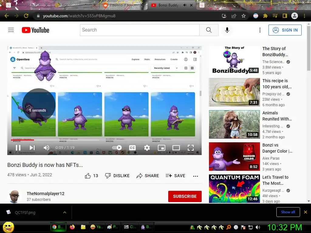Screen dimensions: 311x233
Task: Close the Bonzi Buddy YouTube tab
Action: point(191,5)
